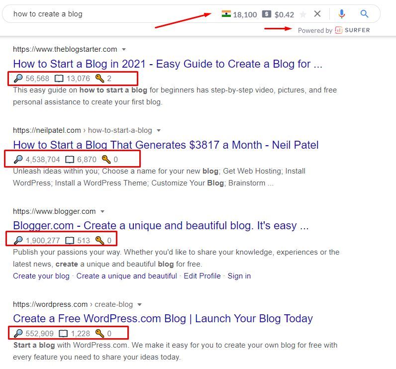Click traffic magnifier icon beside 4,538,704

(18, 160)
